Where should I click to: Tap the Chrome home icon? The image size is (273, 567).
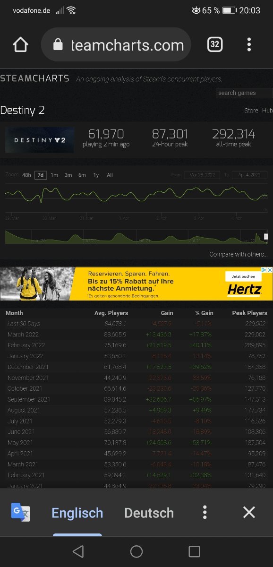click(20, 44)
